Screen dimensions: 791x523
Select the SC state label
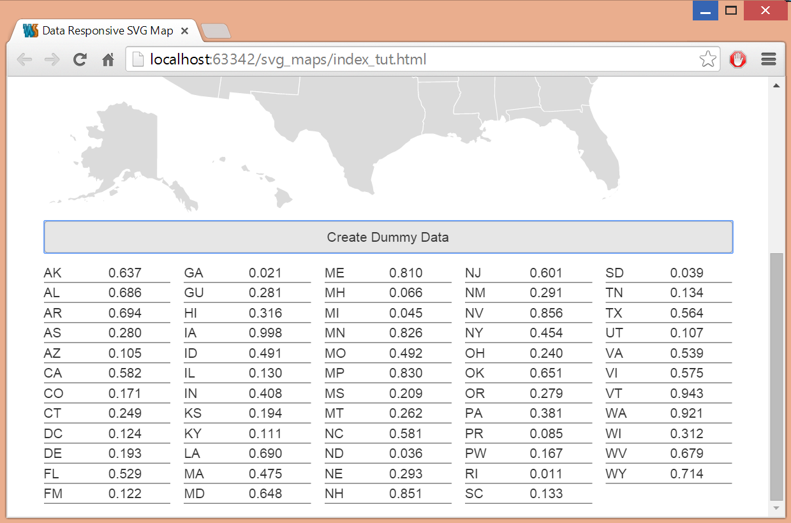click(474, 494)
